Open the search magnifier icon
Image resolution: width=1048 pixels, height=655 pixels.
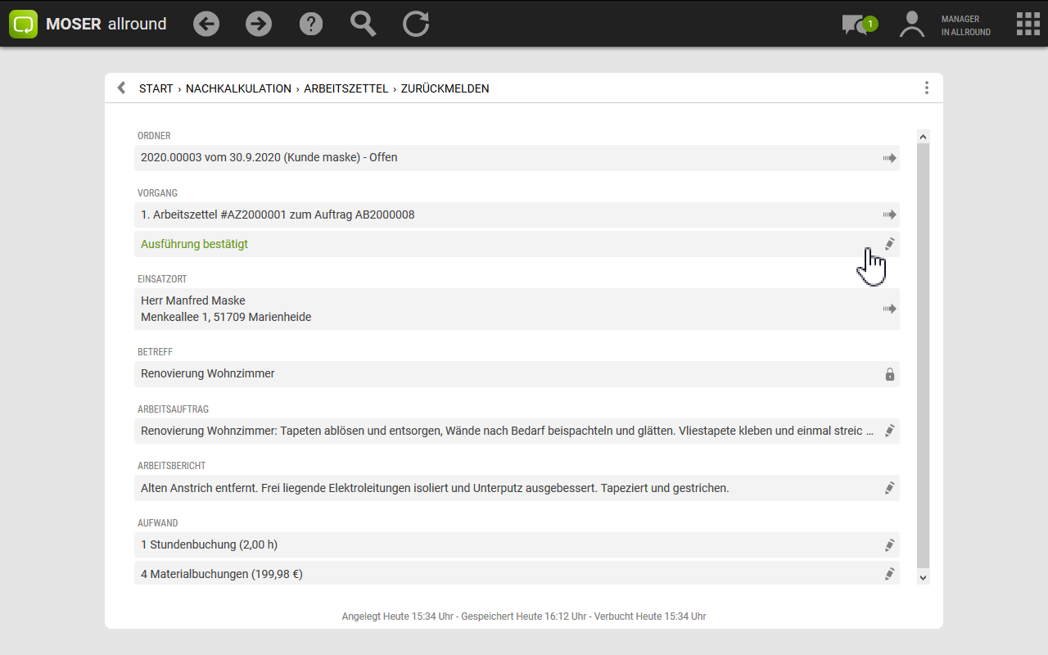click(x=363, y=24)
